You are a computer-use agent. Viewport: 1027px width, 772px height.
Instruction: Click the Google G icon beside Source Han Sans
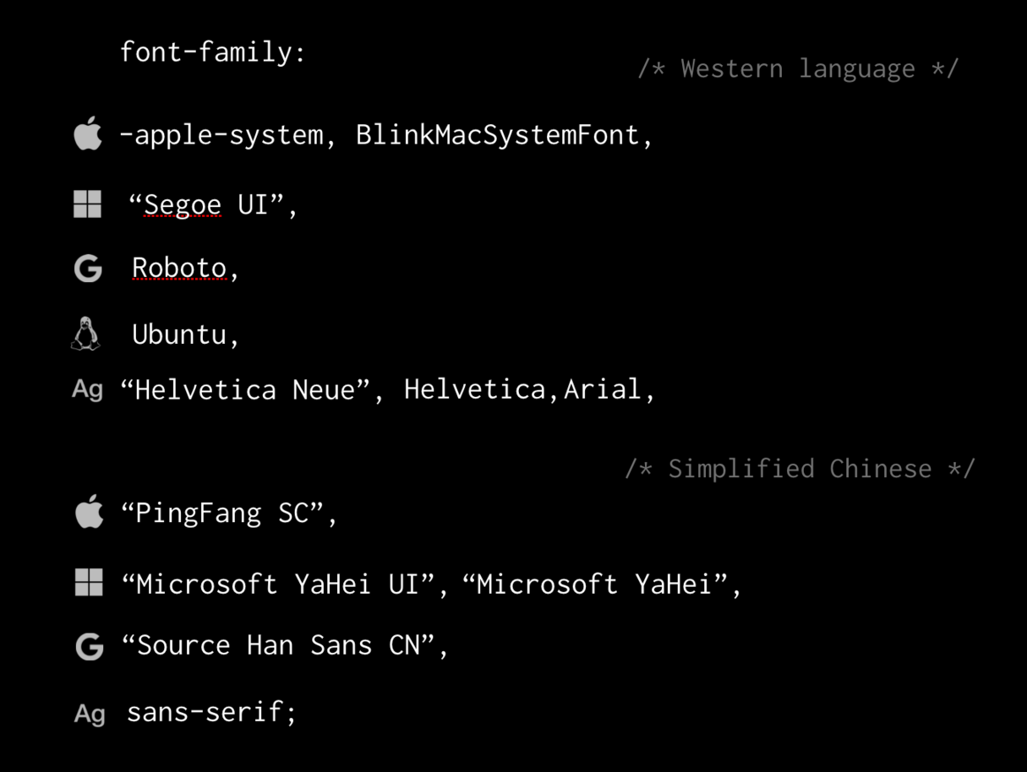(90, 647)
